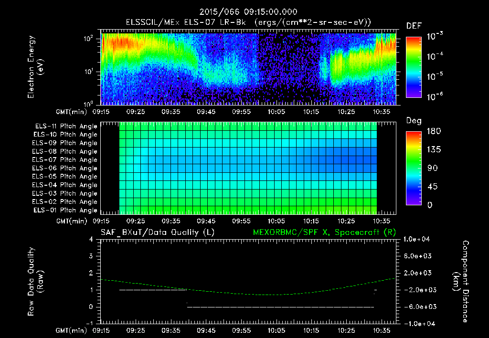
Task: Click 09:35 under the pitch angle panel
Action: click(x=171, y=221)
